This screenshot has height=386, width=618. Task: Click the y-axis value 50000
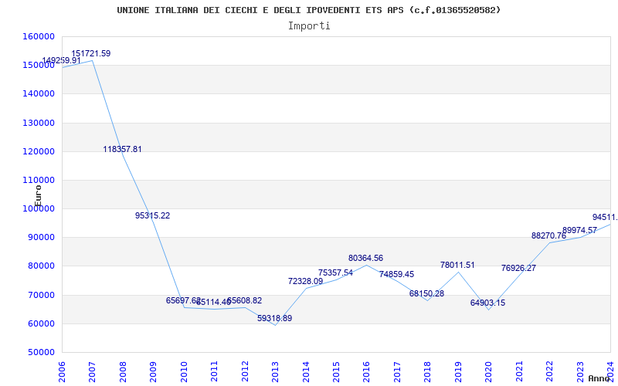tap(42, 352)
